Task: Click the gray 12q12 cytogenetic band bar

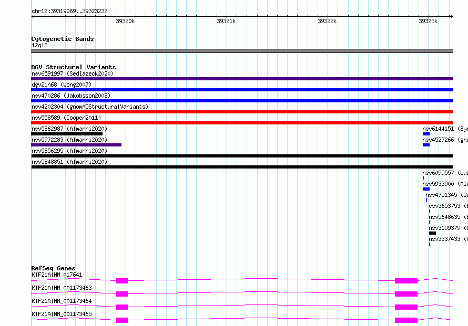Action: (x=242, y=51)
